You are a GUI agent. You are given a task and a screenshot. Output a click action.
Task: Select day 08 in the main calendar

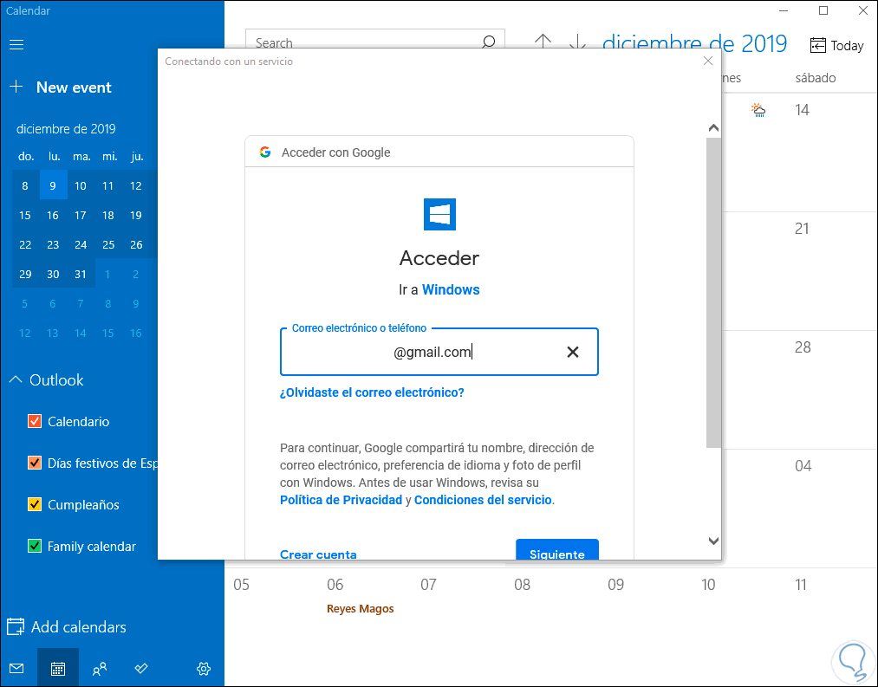522,585
